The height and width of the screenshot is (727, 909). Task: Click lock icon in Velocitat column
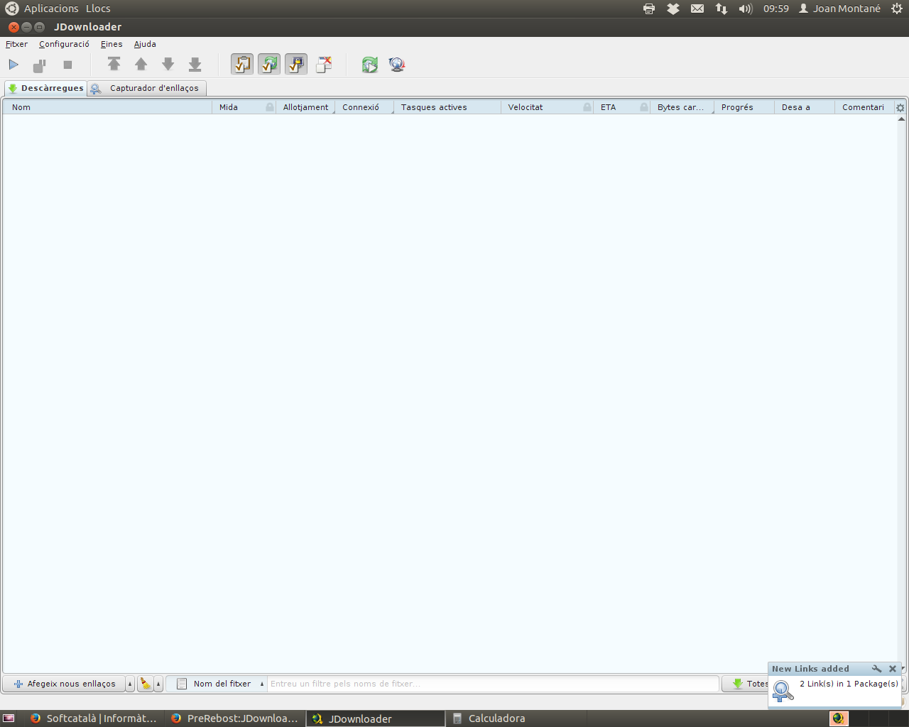pyautogui.click(x=587, y=107)
